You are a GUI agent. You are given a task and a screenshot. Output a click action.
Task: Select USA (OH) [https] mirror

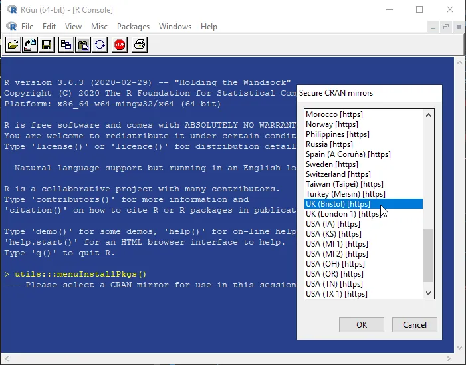pyautogui.click(x=364, y=264)
